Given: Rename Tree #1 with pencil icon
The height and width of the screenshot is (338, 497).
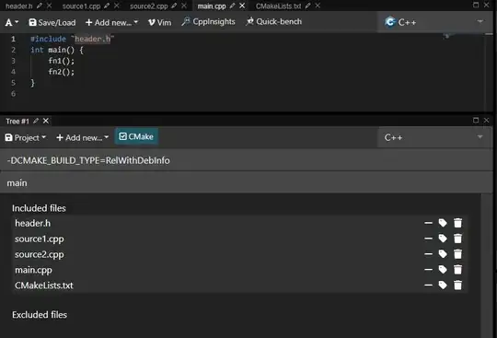Looking at the screenshot, I should [x=36, y=121].
